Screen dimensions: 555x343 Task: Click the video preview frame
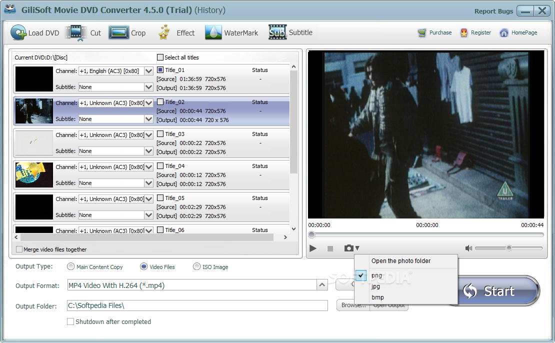tap(426, 134)
